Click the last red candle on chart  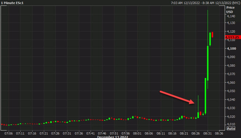pyautogui.click(x=212, y=35)
